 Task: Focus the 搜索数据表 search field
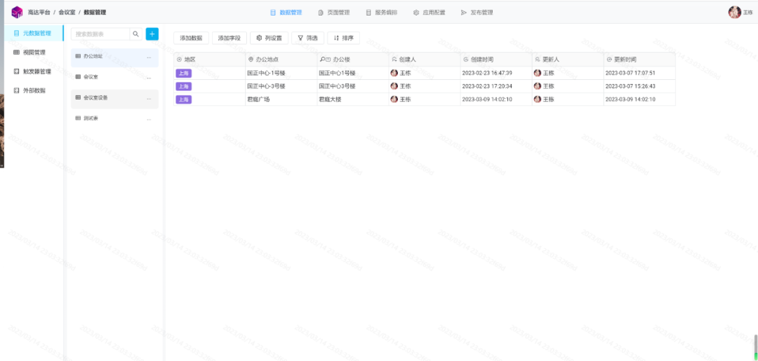pos(100,34)
